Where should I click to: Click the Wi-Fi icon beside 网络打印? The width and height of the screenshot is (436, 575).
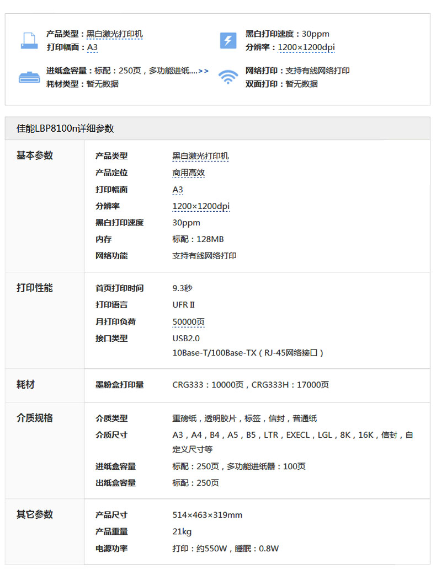(228, 77)
